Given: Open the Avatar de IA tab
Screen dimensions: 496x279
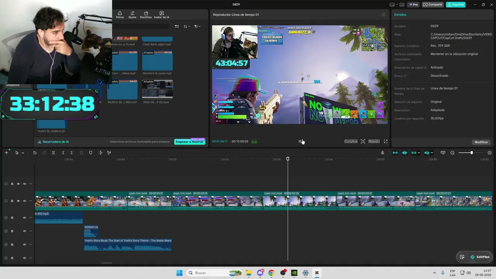Looking at the screenshot, I should 162,15.
